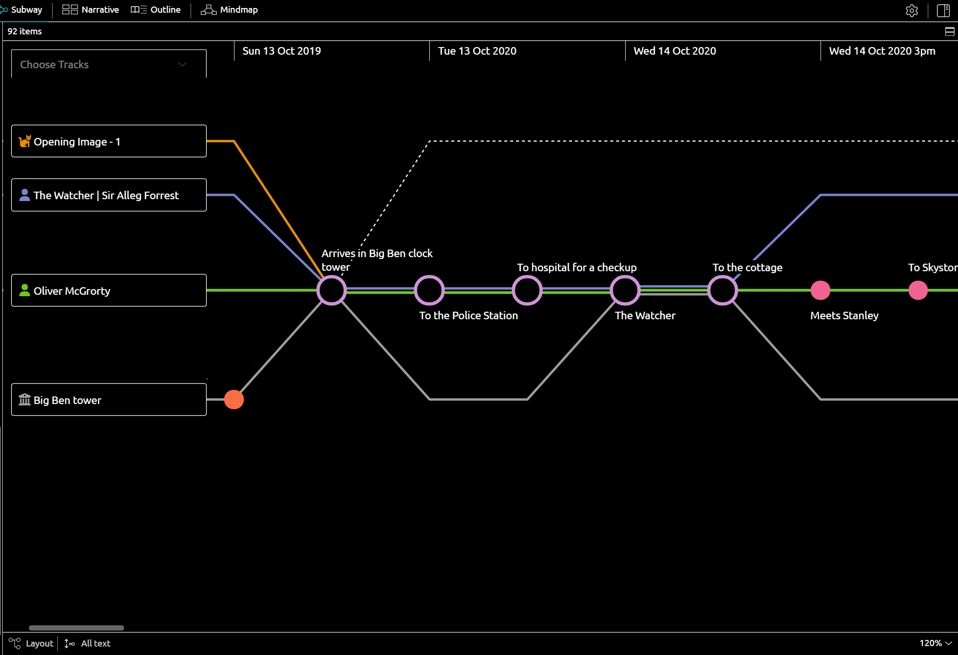
Task: Open the All text display option
Action: point(88,643)
